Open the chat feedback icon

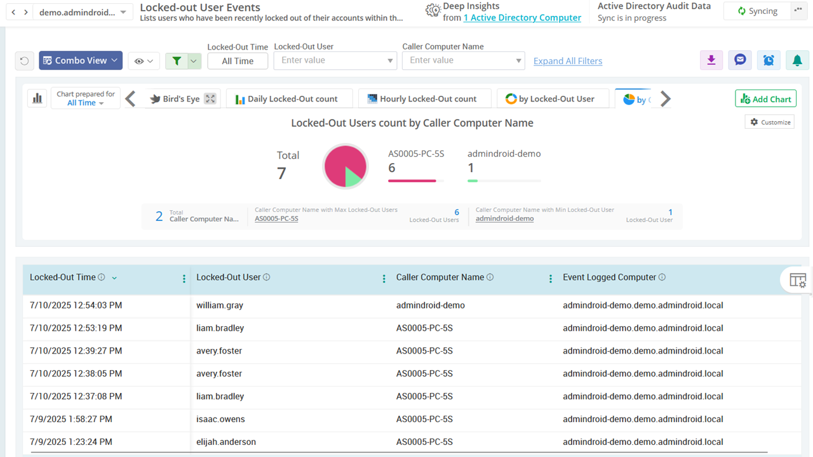(x=740, y=60)
